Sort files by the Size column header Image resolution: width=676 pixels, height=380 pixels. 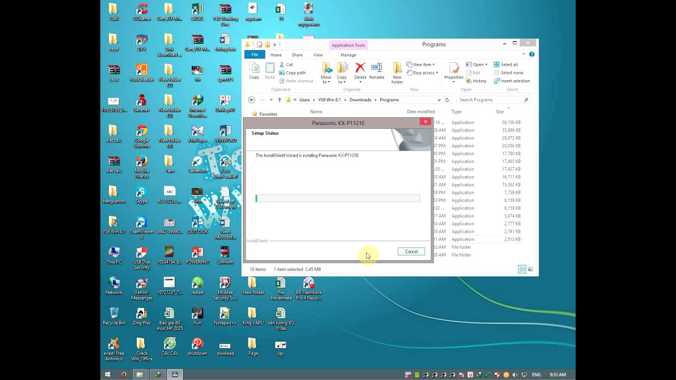(500, 111)
